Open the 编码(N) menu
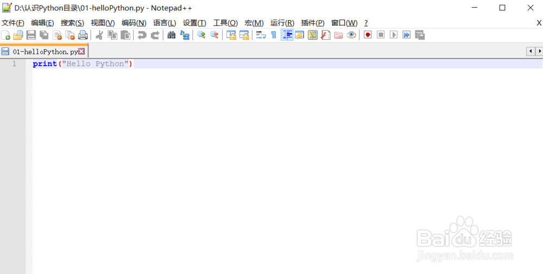The image size is (543, 274). coord(134,23)
